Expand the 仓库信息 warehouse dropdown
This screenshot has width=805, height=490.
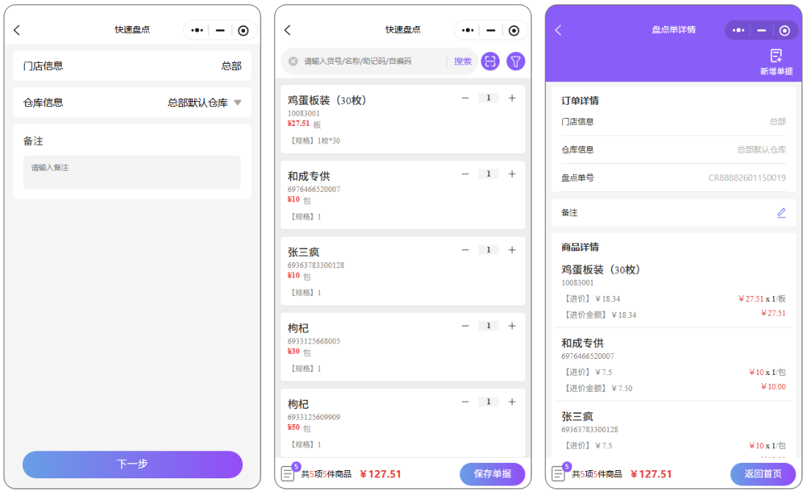237,103
